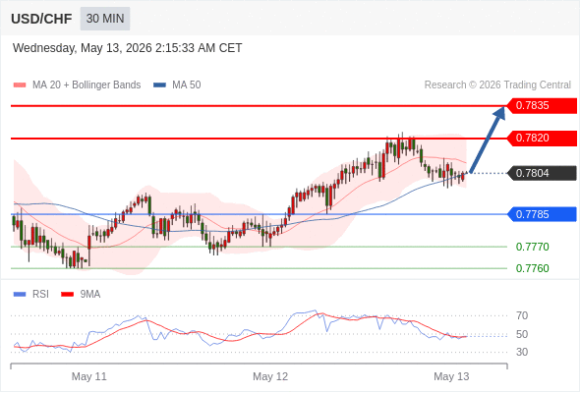Select the date and time text line
The image size is (580, 393).
[x=127, y=48]
